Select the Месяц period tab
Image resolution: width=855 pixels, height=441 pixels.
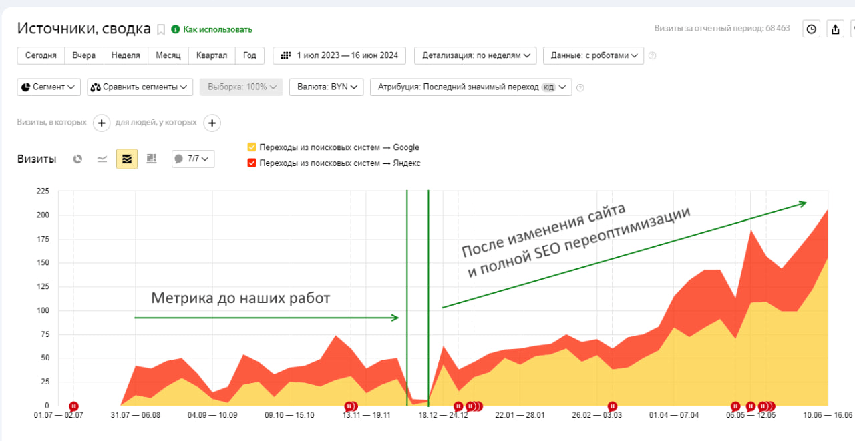(x=168, y=55)
